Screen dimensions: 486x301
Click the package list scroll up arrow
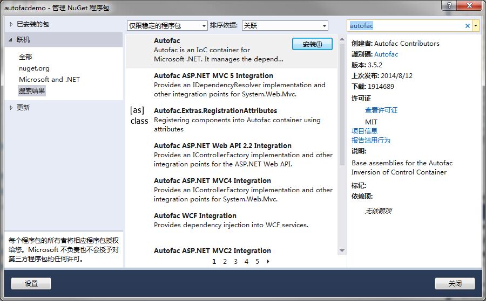(342, 39)
